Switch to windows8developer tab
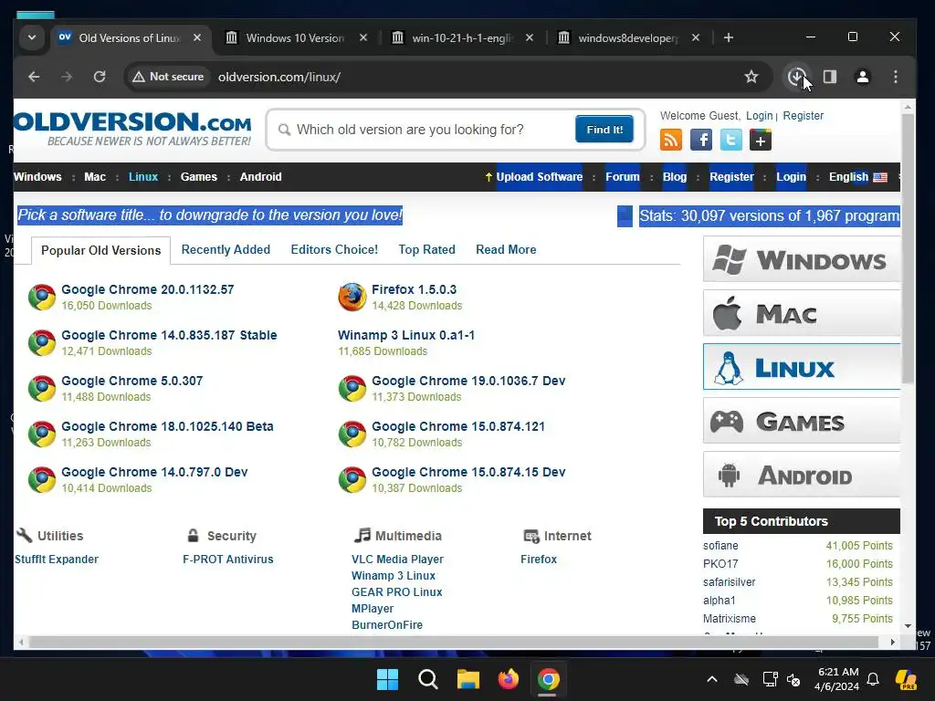This screenshot has width=935, height=701. [628, 38]
